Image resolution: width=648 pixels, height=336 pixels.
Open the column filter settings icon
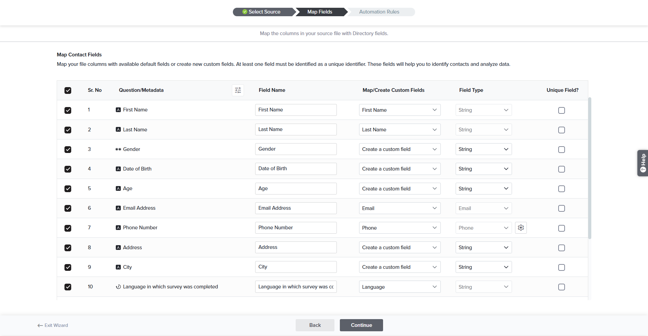[x=238, y=90]
